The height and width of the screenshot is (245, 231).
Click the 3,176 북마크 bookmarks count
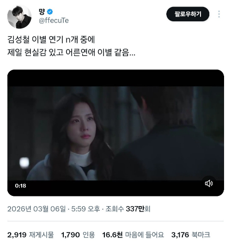191,235
